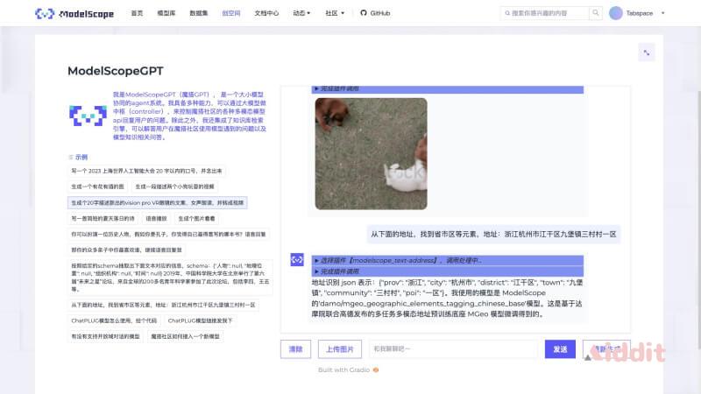Click the Tabspace user avatar
Viewport: 701px width, 394px height.
(x=616, y=13)
